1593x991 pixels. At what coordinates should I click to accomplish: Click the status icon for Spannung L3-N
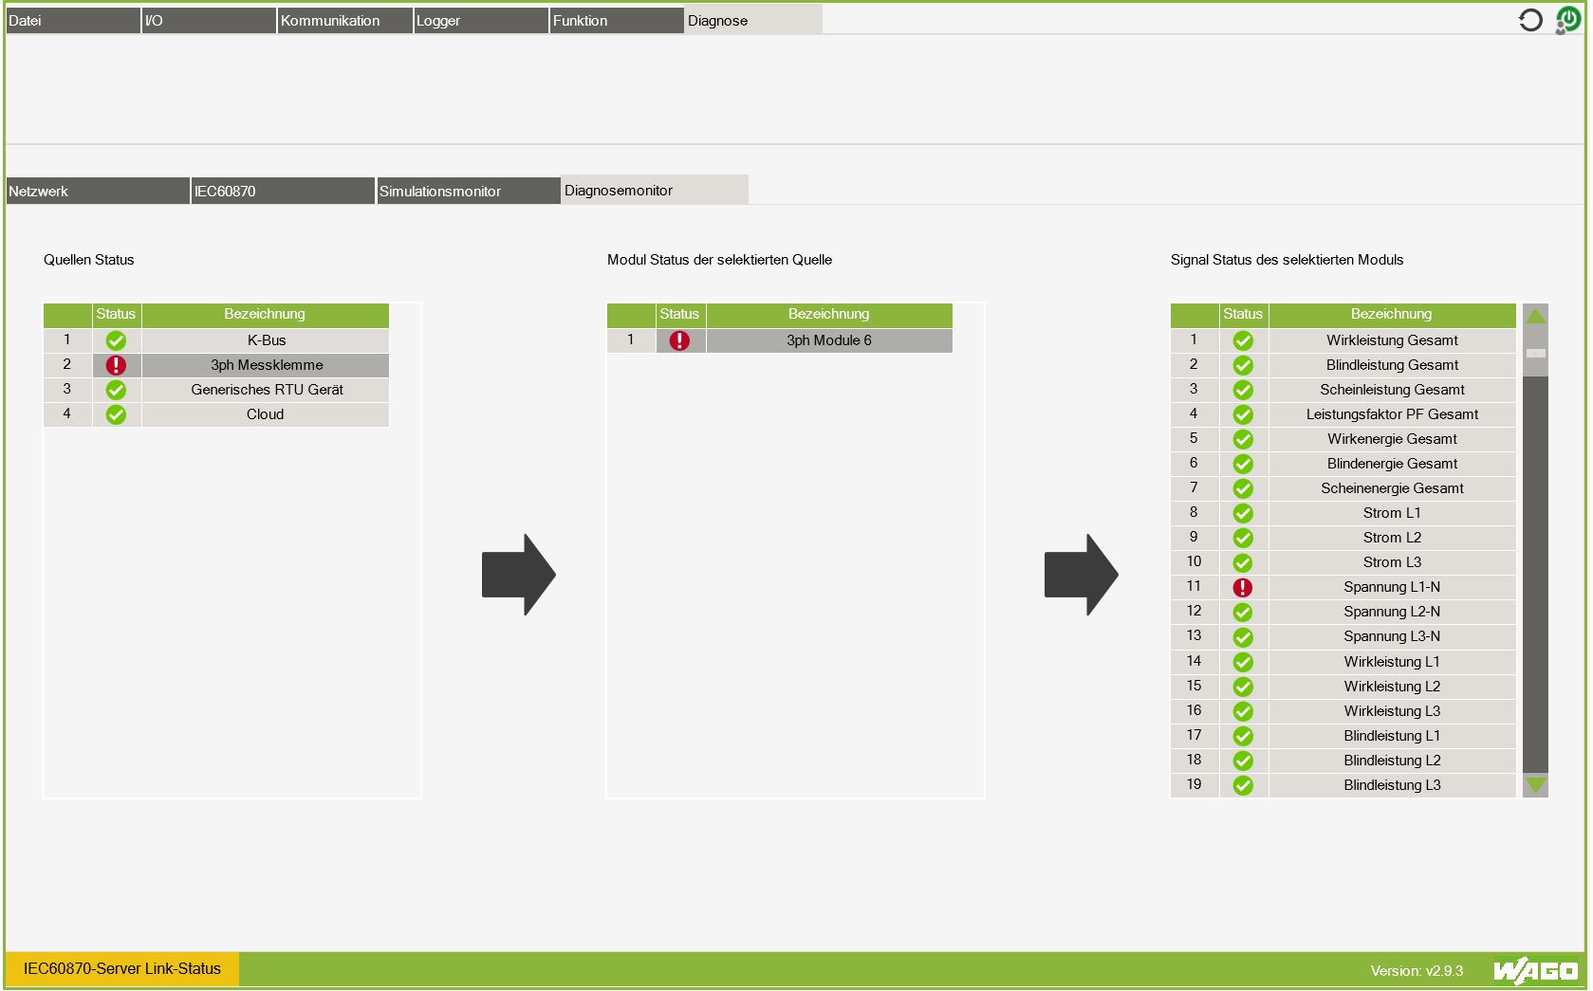(x=1243, y=636)
